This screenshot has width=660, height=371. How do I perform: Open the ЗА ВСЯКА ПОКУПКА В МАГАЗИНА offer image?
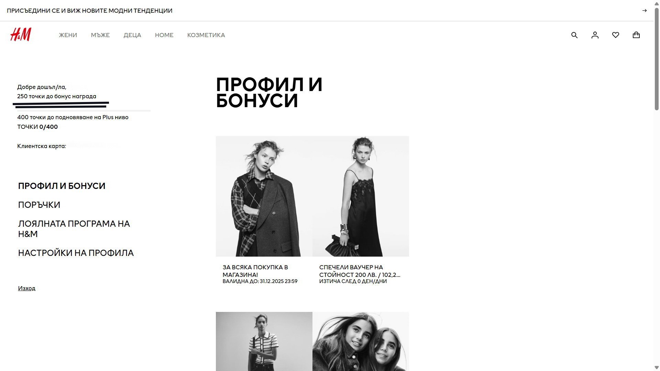click(x=264, y=196)
